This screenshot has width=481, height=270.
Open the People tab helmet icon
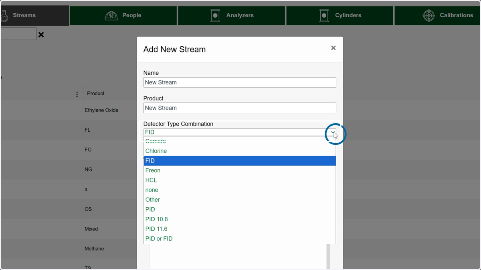111,15
